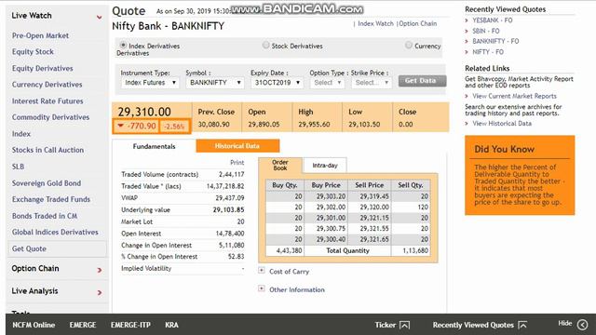Click EMERGE in footer bar
596x335 pixels.
[83, 325]
